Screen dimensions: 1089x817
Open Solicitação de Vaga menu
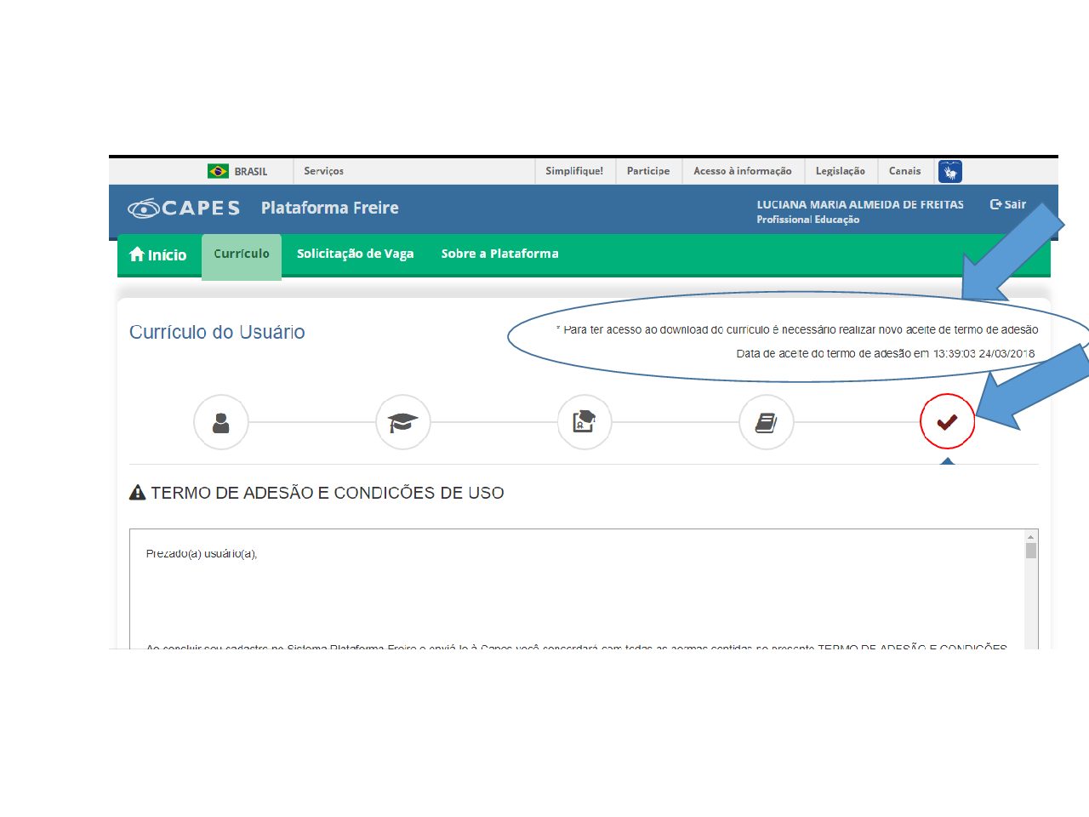coord(355,254)
